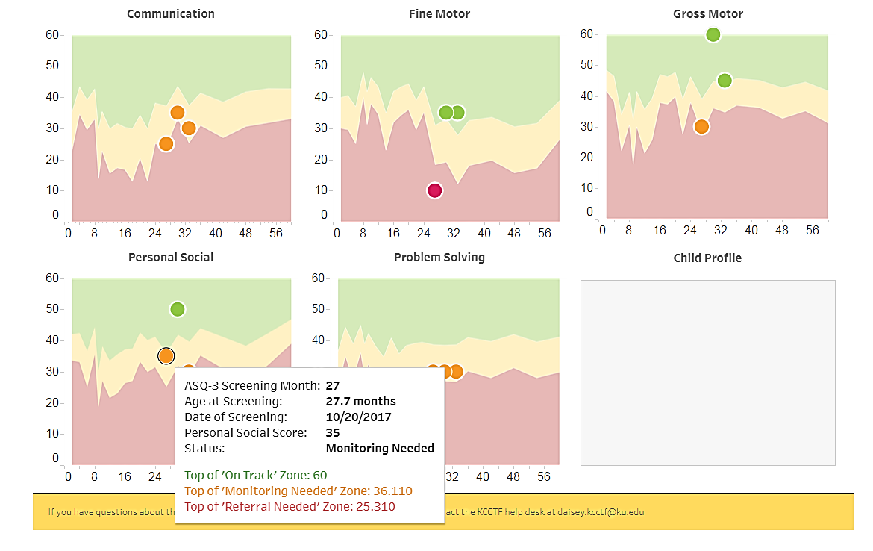Viewport: 873px width, 551px height.
Task: Click the Fine Motor chart title
Action: pos(439,14)
